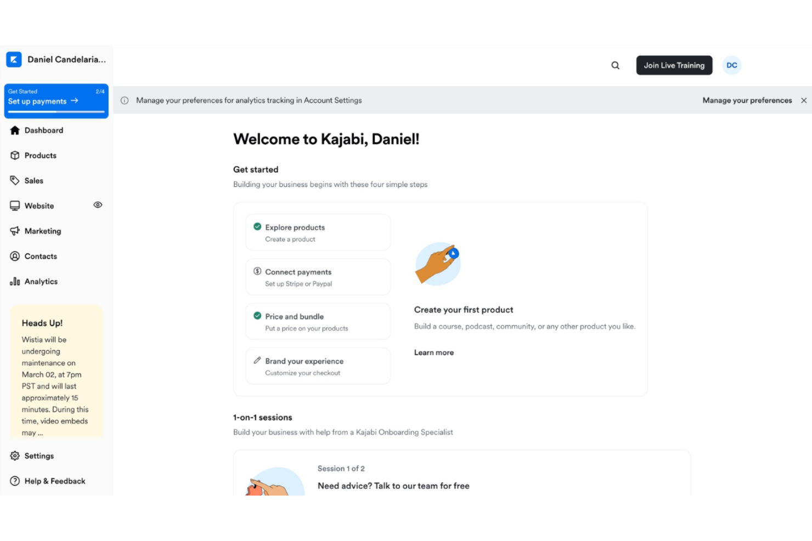
Task: Click the Analytics bar chart icon
Action: (15, 282)
